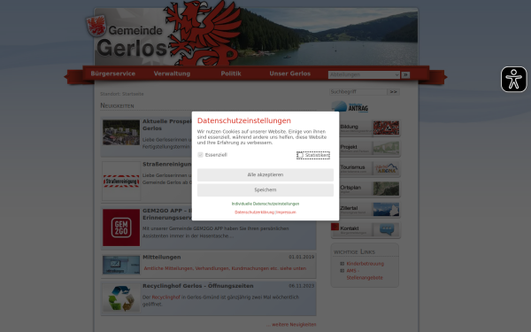The image size is (531, 332).
Task: Focus the Suchbegriff search field
Action: point(358,92)
